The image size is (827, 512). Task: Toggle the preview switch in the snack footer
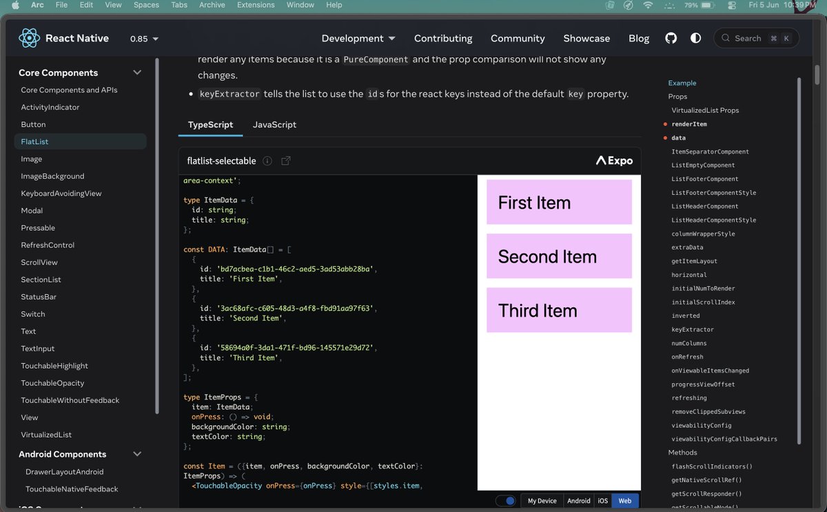pyautogui.click(x=505, y=501)
